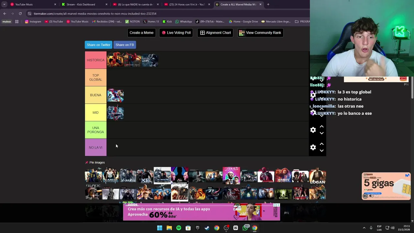The width and height of the screenshot is (414, 233).
Task: Move UNA PORONGA tier down
Action: pyautogui.click(x=321, y=133)
